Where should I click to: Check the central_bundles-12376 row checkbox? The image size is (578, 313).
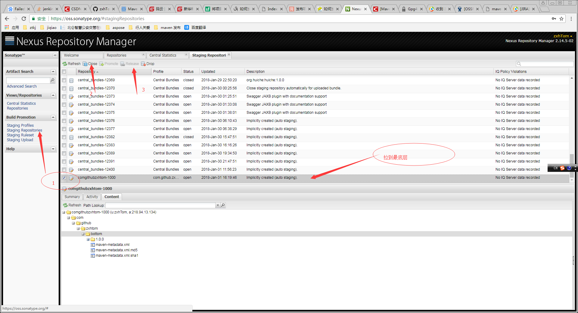click(x=64, y=121)
